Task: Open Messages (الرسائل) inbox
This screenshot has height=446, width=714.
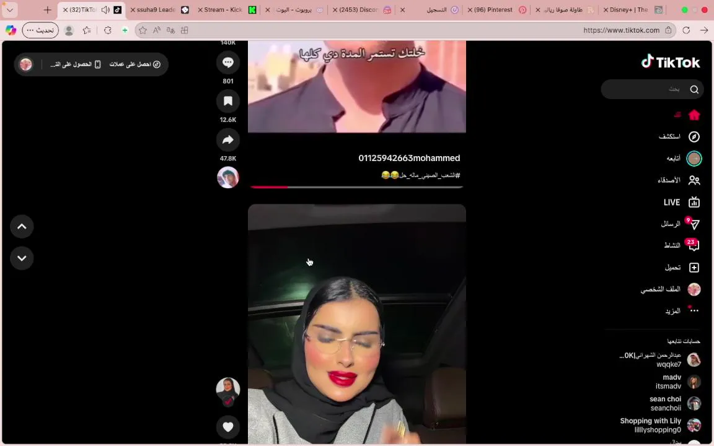Action: (x=681, y=224)
